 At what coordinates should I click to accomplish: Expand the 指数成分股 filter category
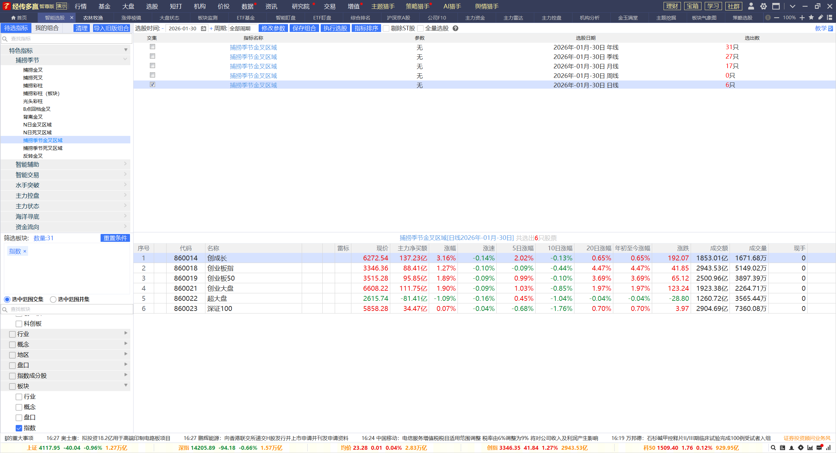click(32, 376)
